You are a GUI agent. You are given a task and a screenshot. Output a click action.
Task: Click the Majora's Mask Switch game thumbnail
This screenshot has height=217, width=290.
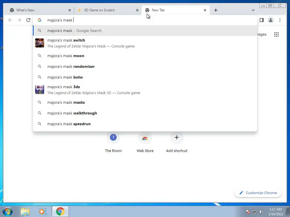40,43
